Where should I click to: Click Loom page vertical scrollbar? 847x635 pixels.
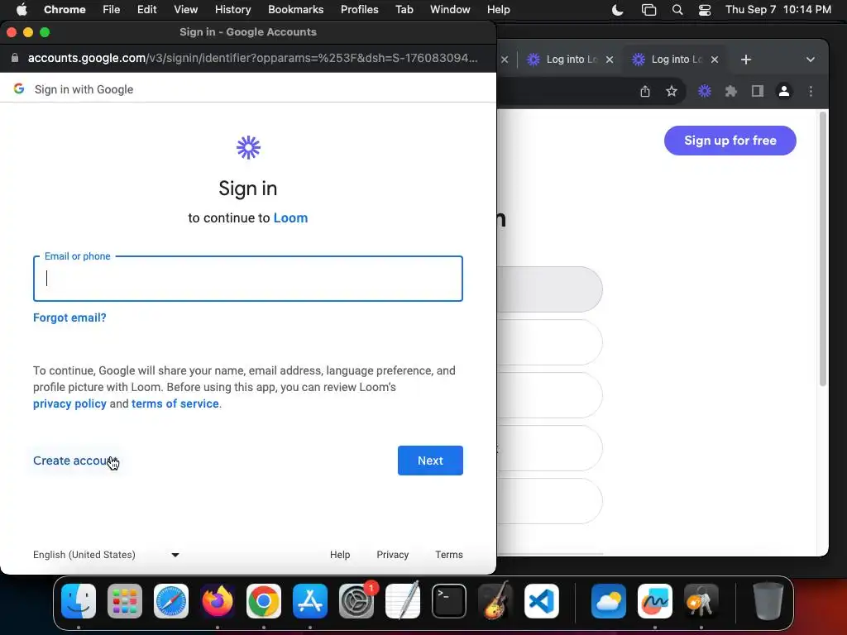coord(823,248)
